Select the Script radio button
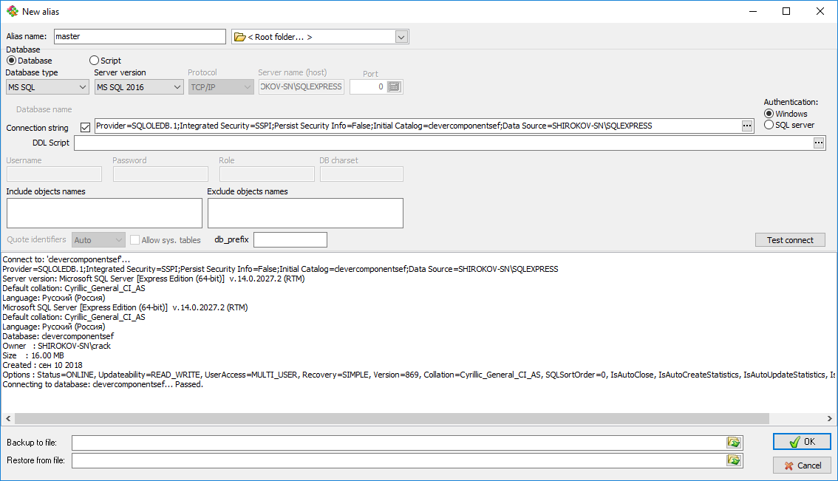This screenshot has width=838, height=481. pyautogui.click(x=94, y=61)
